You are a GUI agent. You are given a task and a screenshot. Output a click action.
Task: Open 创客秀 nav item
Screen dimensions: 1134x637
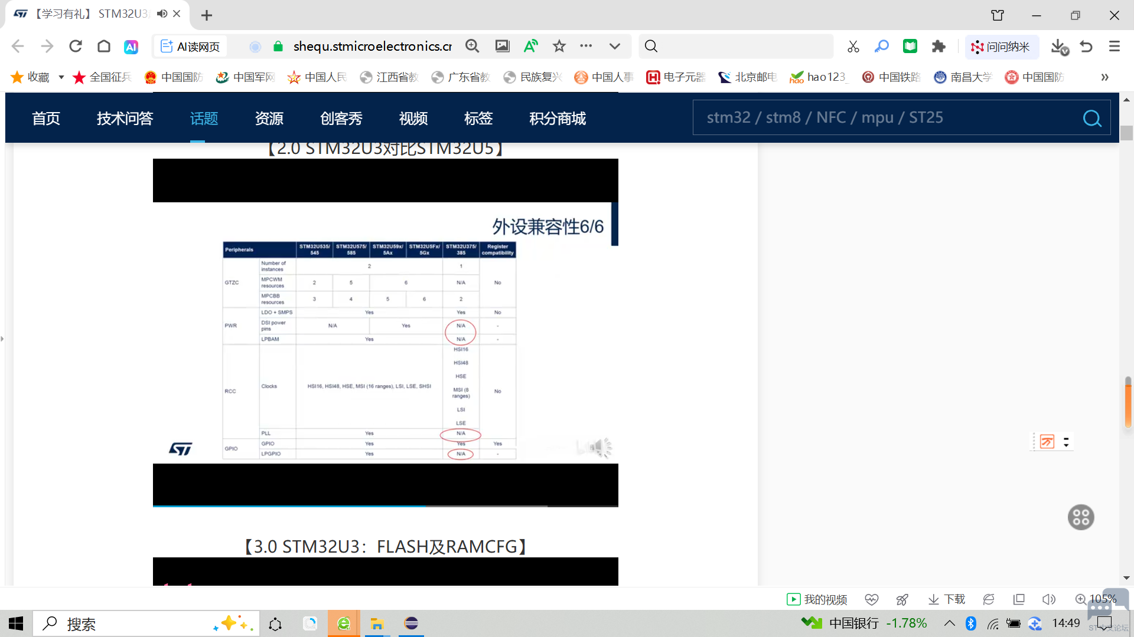pos(341,119)
